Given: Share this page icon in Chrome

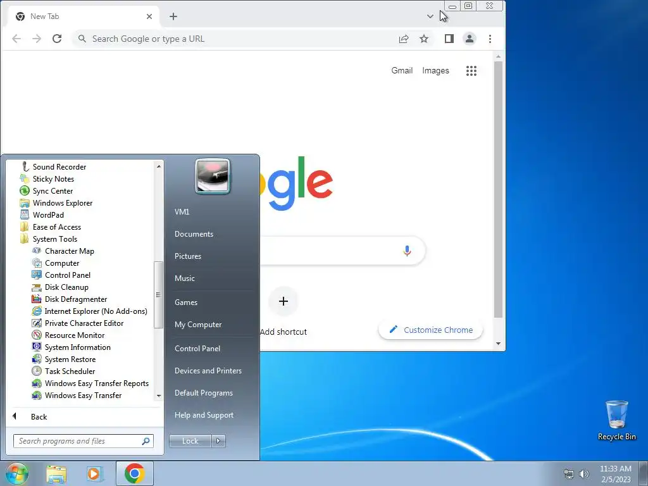Looking at the screenshot, I should tap(404, 39).
